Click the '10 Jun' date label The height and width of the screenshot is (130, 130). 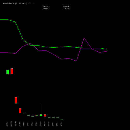[44, 124]
